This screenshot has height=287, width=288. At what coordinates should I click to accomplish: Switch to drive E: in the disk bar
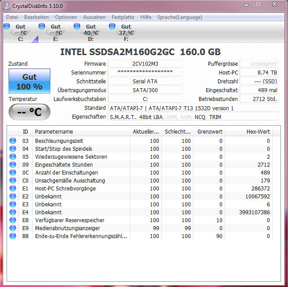(56, 33)
